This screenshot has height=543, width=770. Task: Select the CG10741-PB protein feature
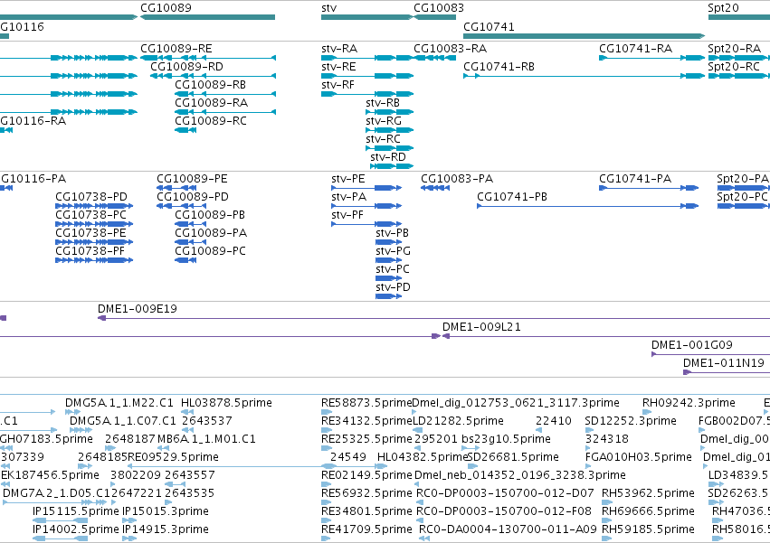(x=588, y=206)
